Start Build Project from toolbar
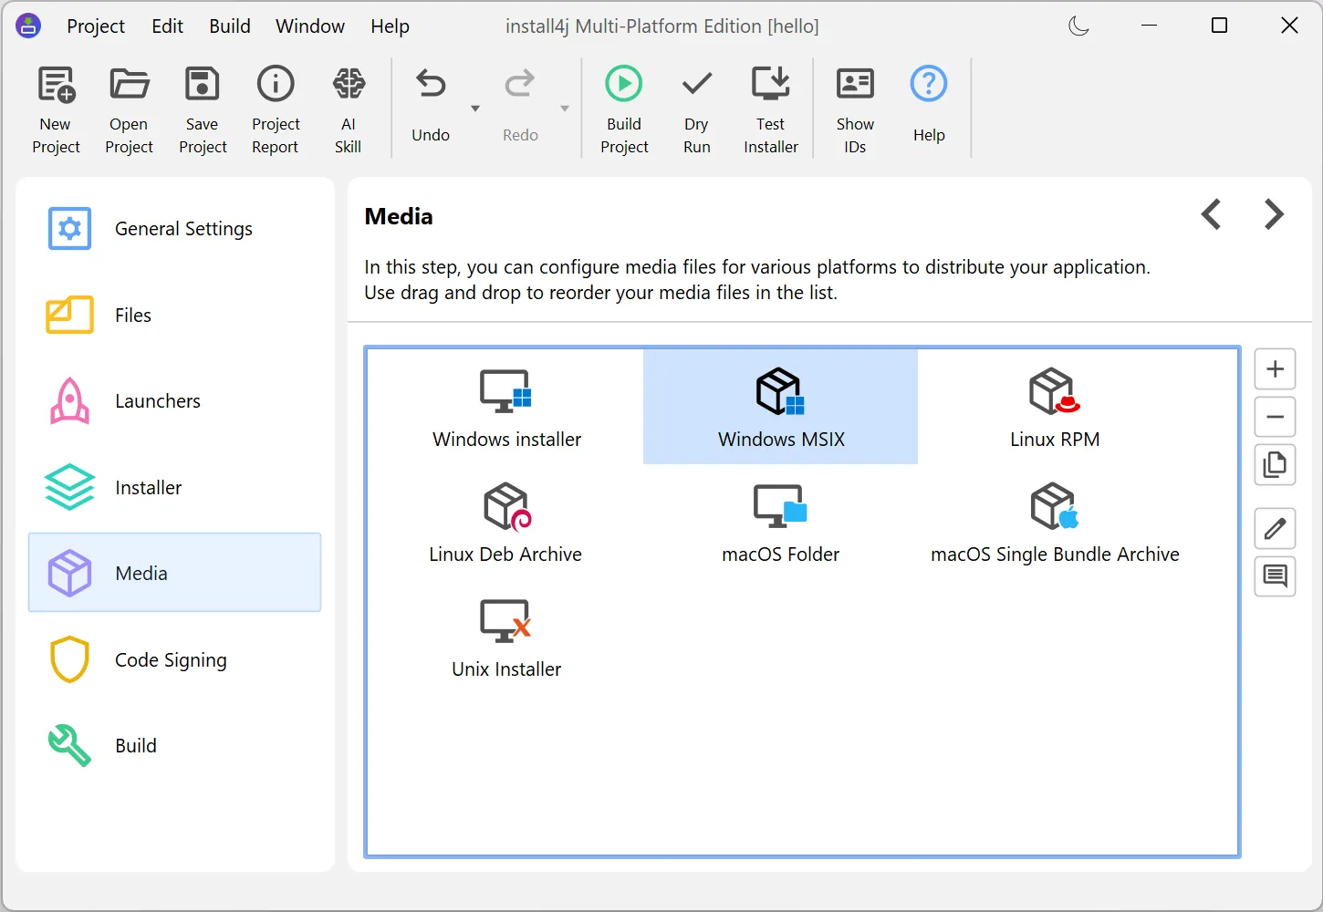The width and height of the screenshot is (1323, 912). click(x=624, y=109)
